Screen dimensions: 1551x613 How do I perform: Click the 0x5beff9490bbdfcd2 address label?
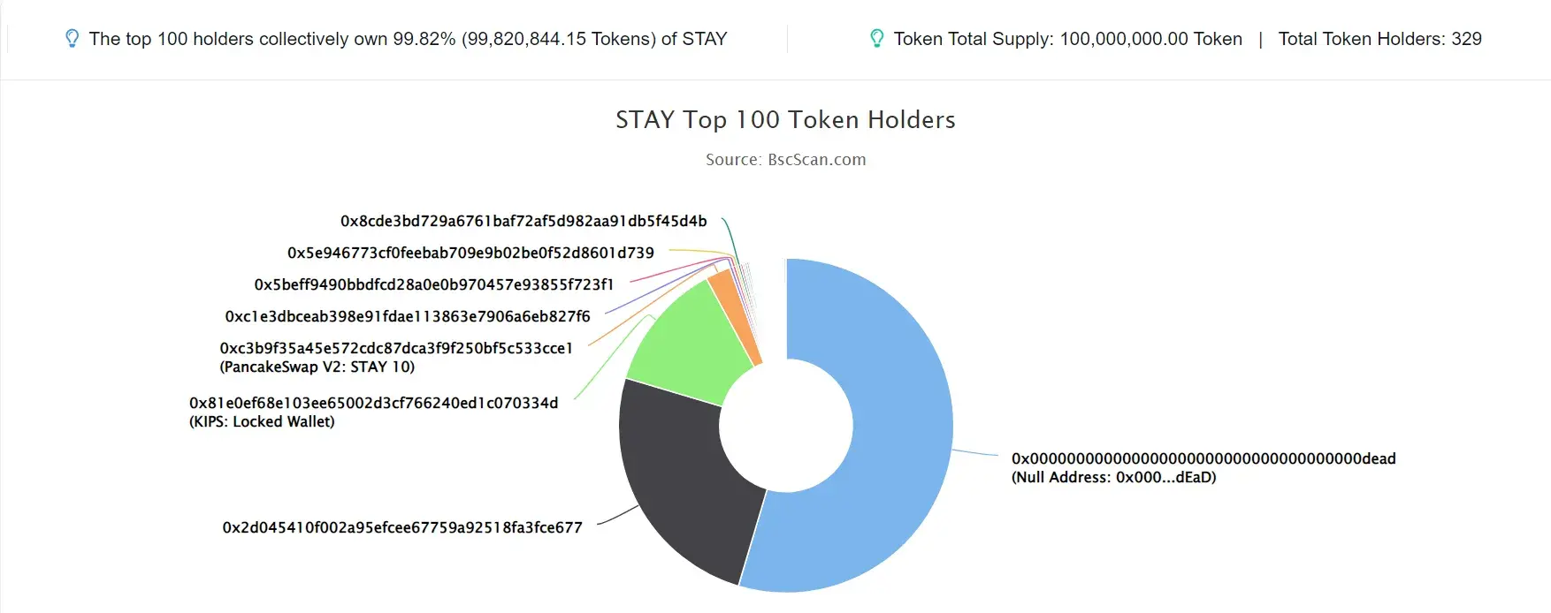pos(434,284)
